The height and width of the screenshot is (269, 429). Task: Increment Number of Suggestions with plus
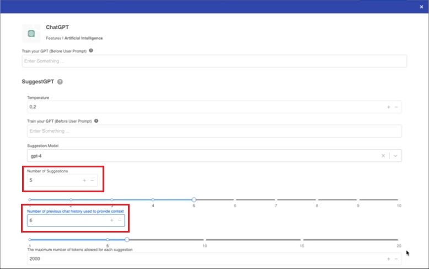coord(84,180)
